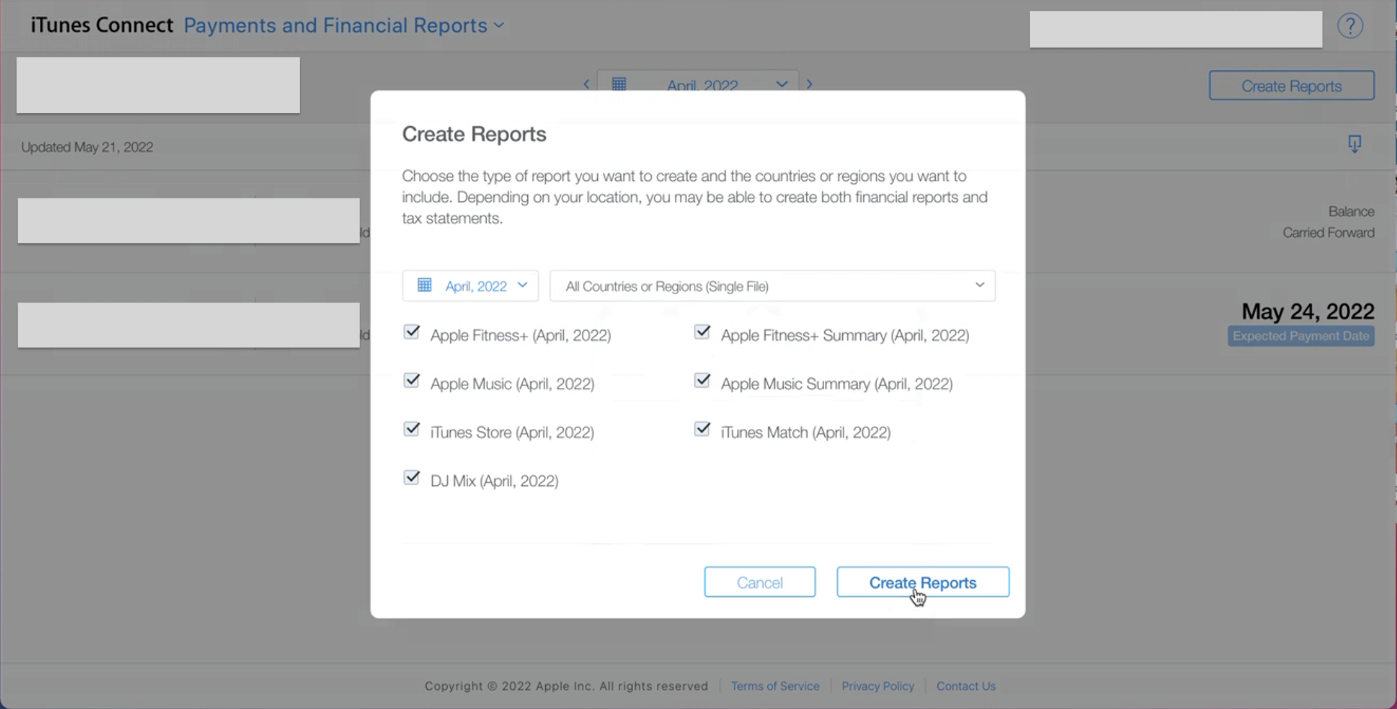1397x709 pixels.
Task: Uncheck Apple Fitness+ (April, 2022)
Action: pos(412,331)
